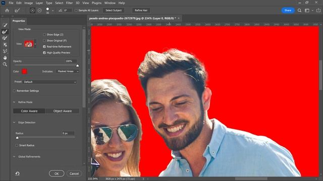323x181 pixels.
Task: Open the Refine Edge Brush tool preset picker
Action: 17,10
